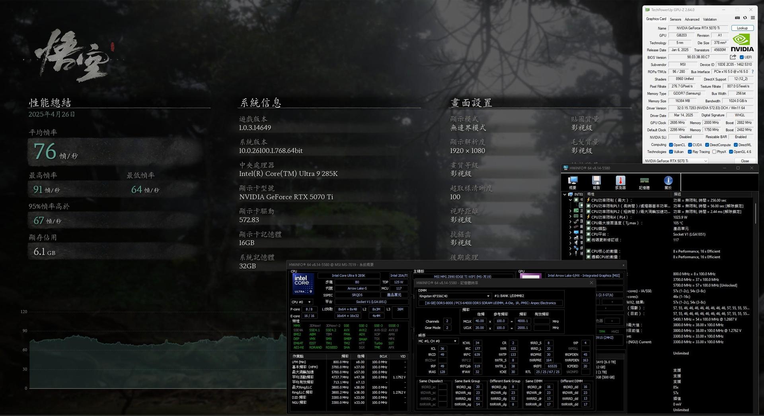This screenshot has width=764, height=416.
Task: Open the CPU #0 dropdown in system summary
Action: coord(301,302)
